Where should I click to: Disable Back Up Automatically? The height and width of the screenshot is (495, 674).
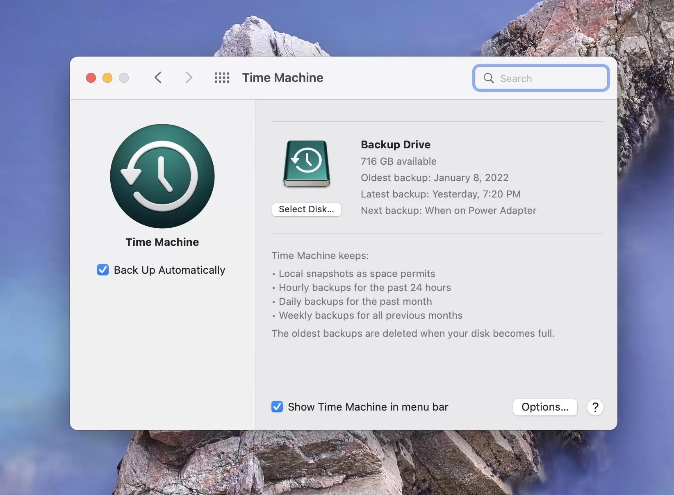coord(102,270)
